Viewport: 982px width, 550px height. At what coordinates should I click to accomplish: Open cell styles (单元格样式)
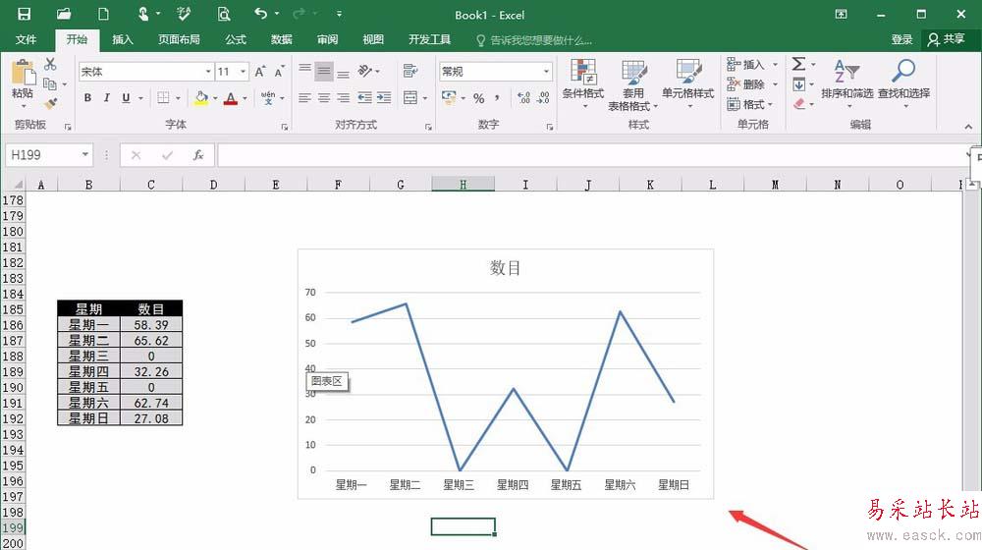click(687, 83)
